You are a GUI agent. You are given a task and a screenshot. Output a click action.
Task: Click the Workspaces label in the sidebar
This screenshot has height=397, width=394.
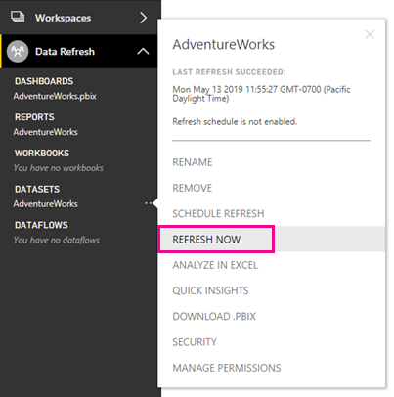click(64, 18)
